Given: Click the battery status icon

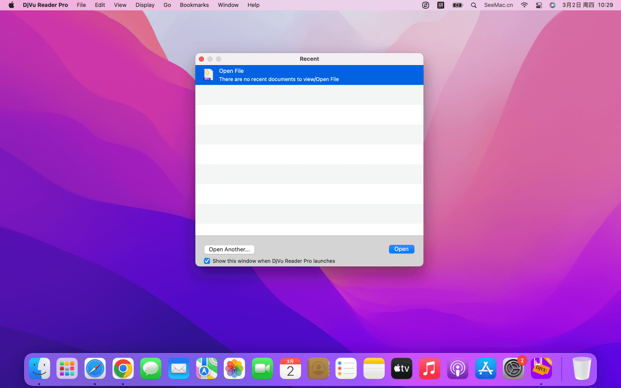Looking at the screenshot, I should (x=458, y=5).
